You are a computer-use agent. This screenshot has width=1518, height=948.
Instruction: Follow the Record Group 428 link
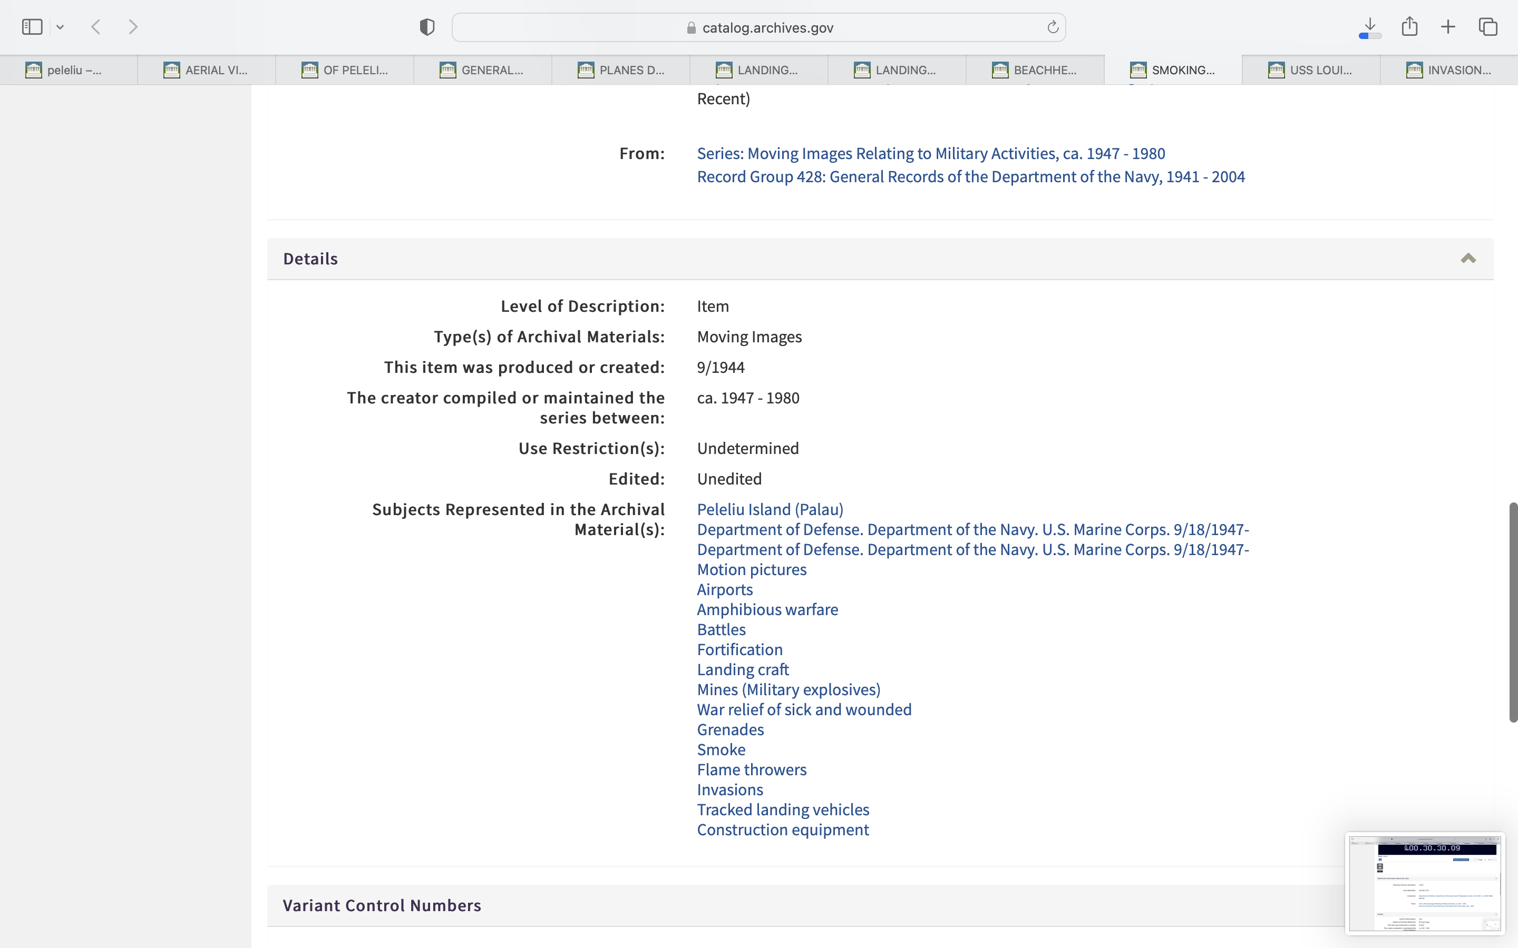(970, 177)
